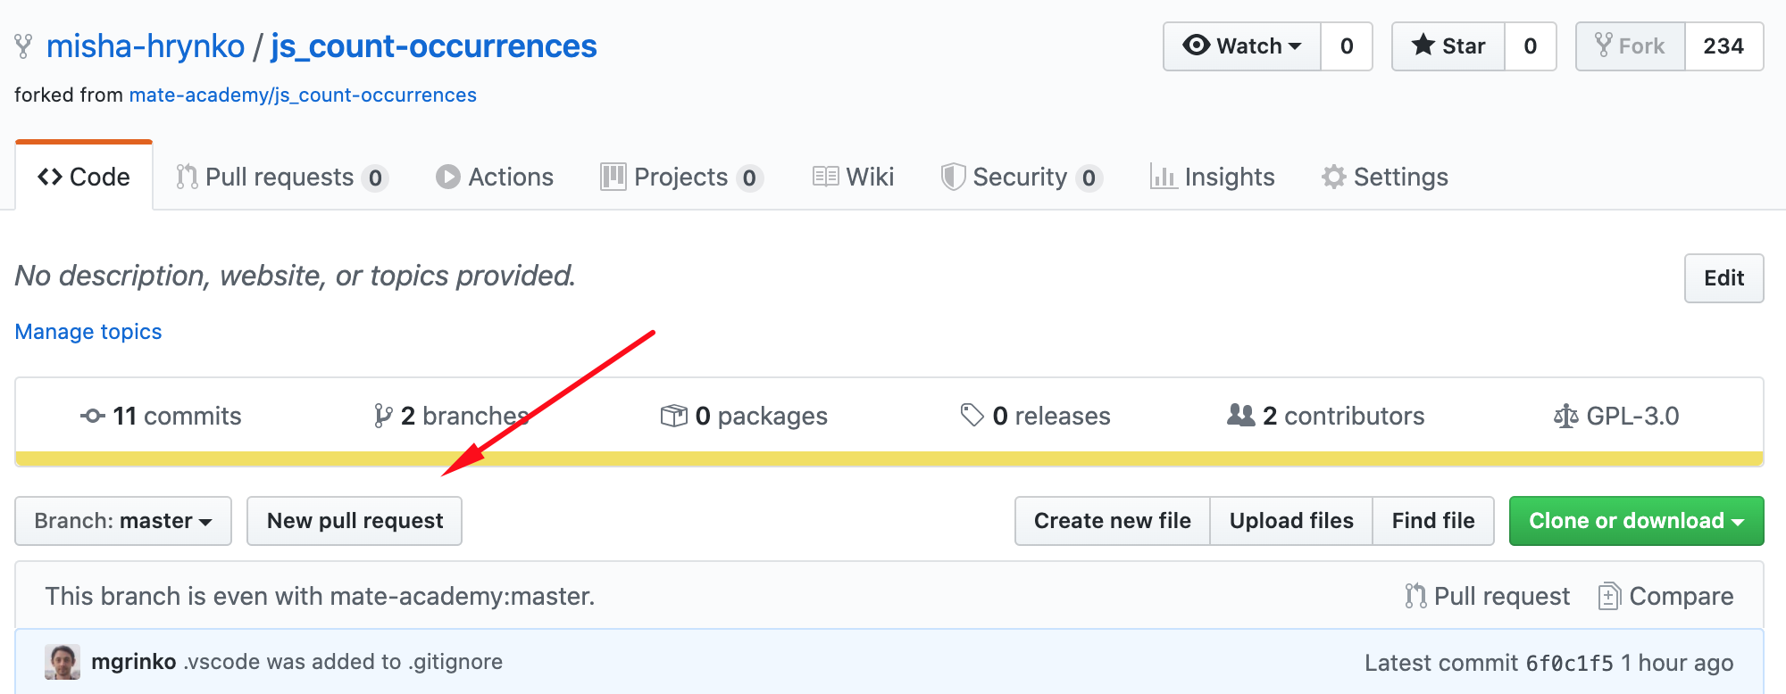Click the Edit description button
The image size is (1786, 694).
[1723, 278]
